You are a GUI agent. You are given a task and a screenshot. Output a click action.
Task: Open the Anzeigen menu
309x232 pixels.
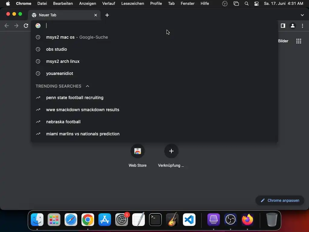tap(88, 3)
